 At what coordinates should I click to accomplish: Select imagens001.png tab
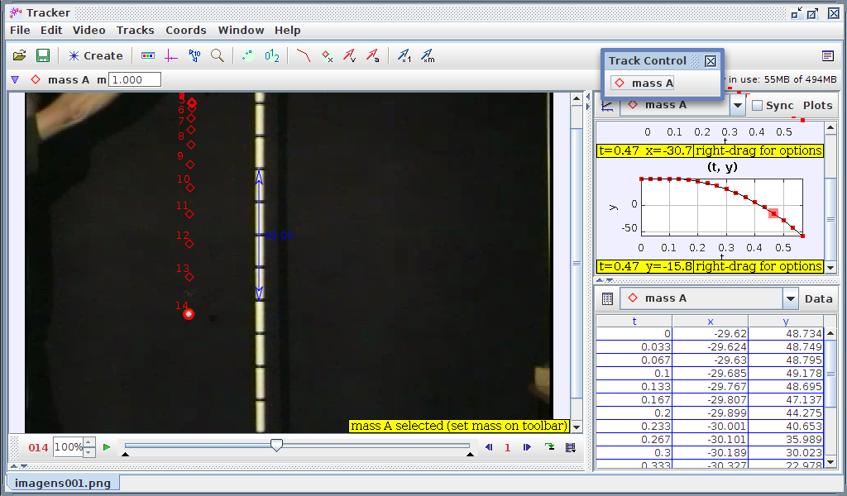point(63,483)
